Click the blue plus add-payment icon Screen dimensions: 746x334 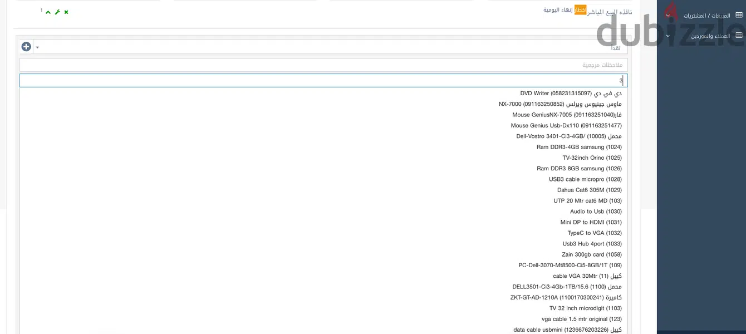pos(26,47)
